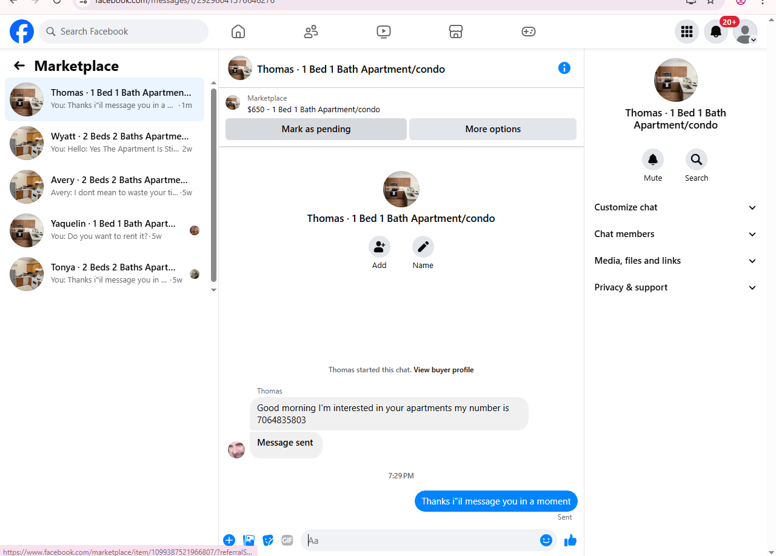This screenshot has height=556, width=776.
Task: Click the 'Message sent' bubble
Action: tap(286, 445)
